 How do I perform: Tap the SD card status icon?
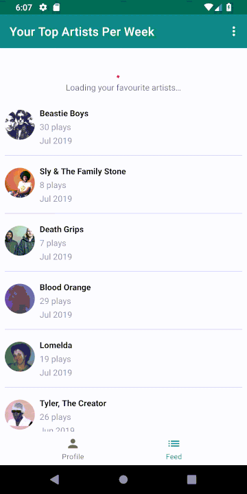[56, 8]
